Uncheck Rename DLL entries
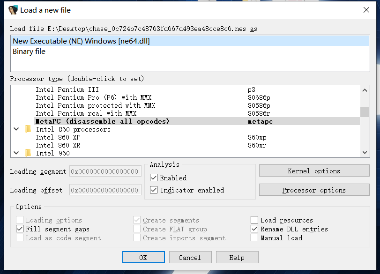 point(254,229)
